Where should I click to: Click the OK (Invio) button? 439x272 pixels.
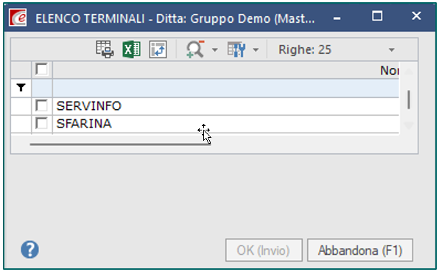pos(264,250)
